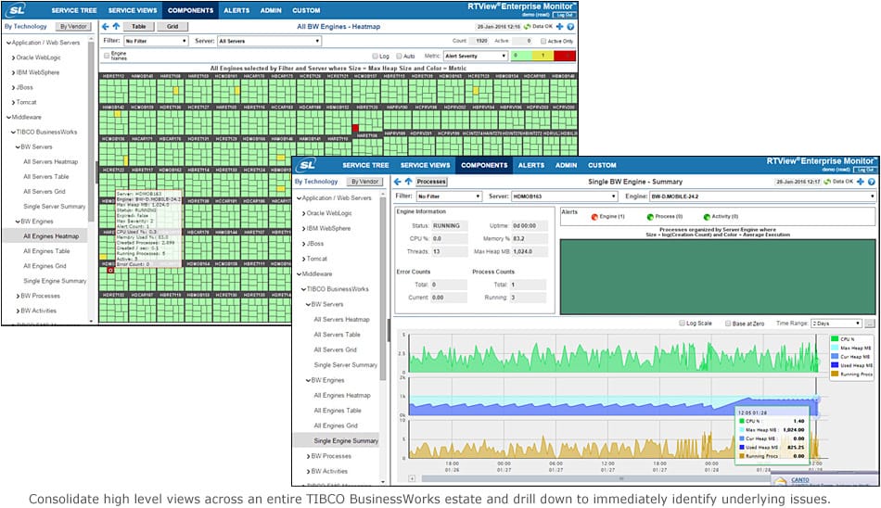Click the blue plus icon in the Heatmap window
The image size is (881, 508).
(x=559, y=26)
